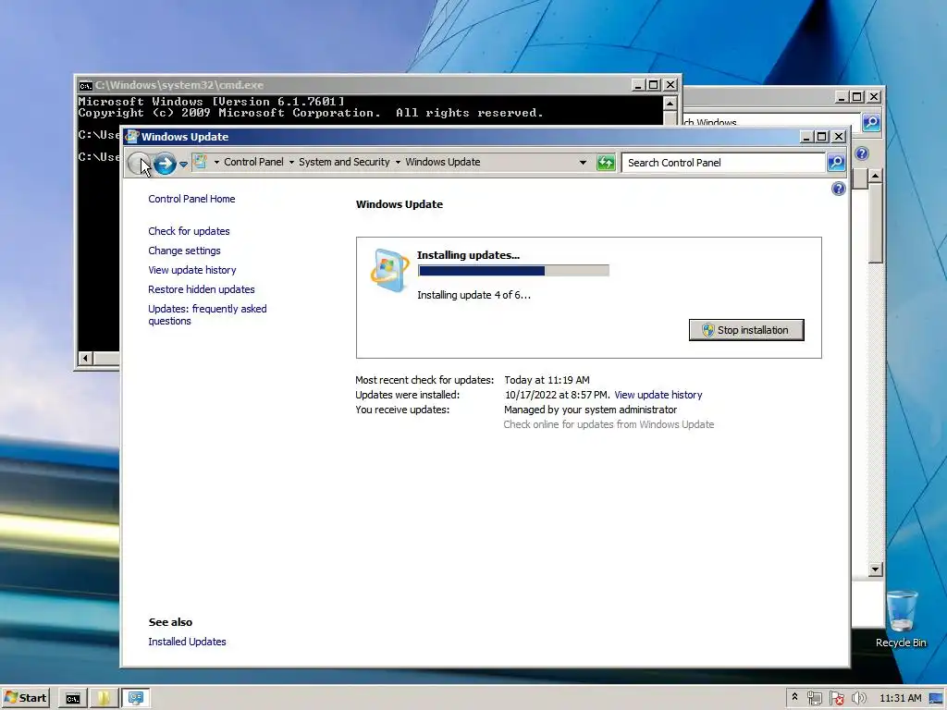This screenshot has height=710, width=947.
Task: Open the address bar history dropdown
Action: (x=583, y=162)
